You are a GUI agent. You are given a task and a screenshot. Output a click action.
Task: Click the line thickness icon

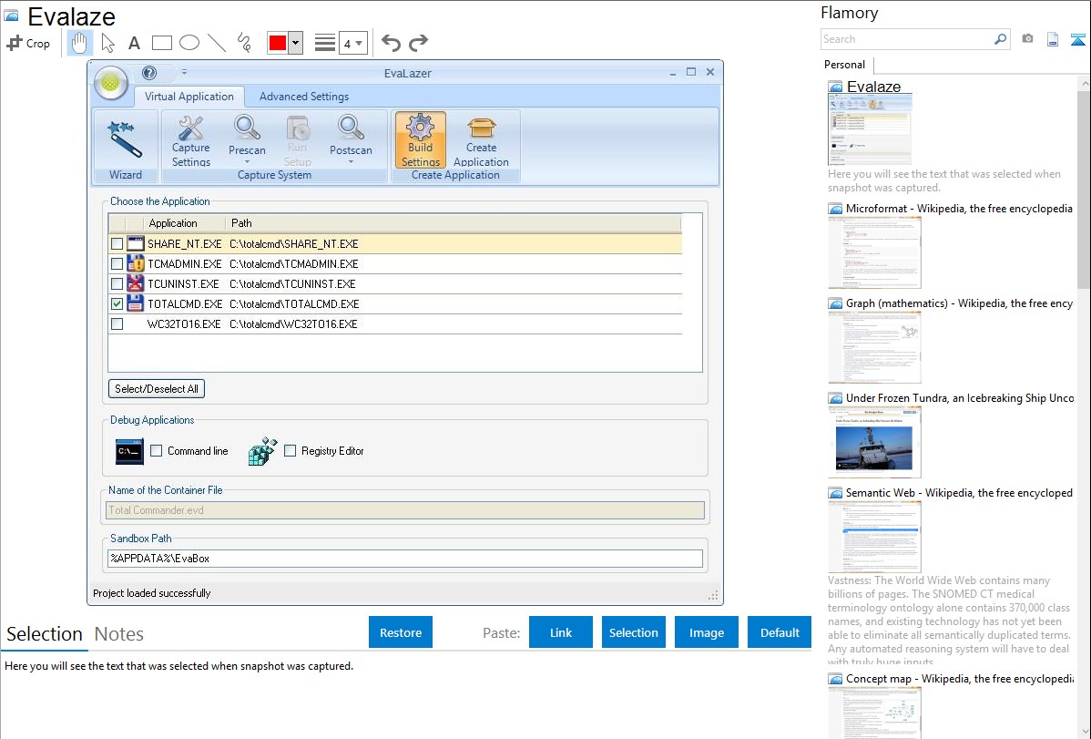(325, 43)
